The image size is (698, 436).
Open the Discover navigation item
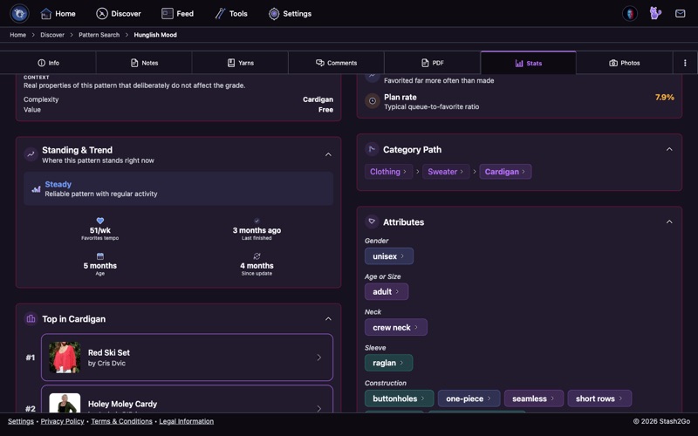[x=119, y=14]
